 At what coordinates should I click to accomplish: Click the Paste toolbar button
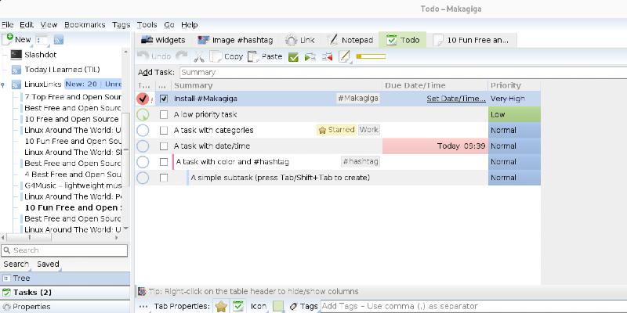[265, 56]
